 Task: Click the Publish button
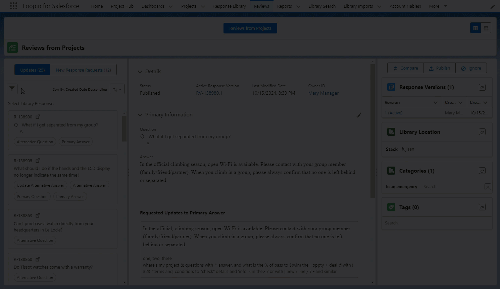tap(439, 68)
